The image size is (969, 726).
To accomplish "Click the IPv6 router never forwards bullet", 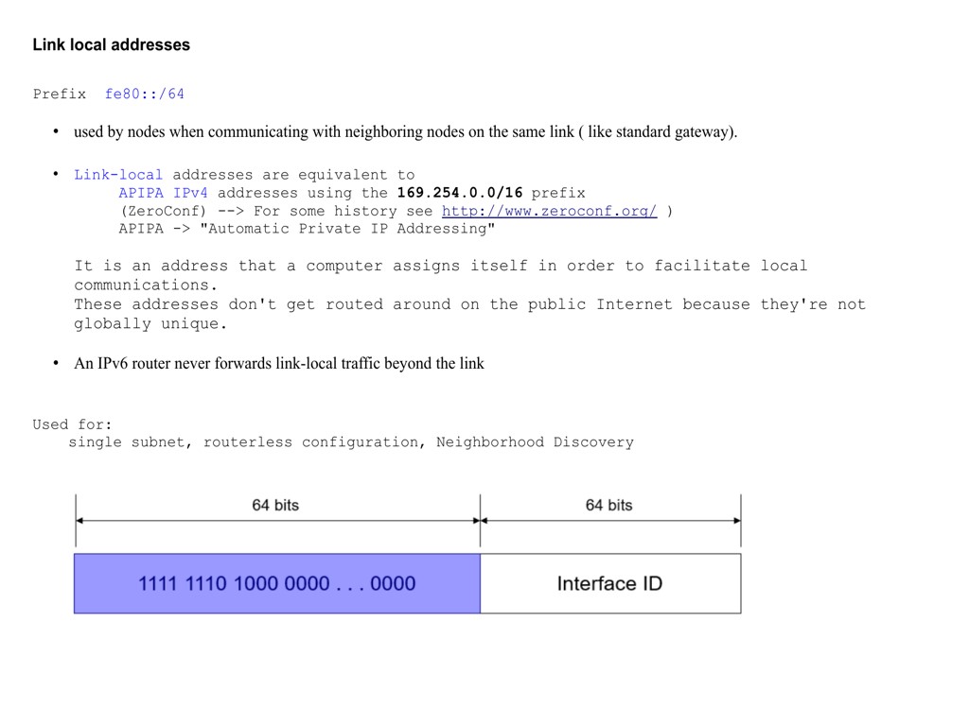I will [x=279, y=363].
